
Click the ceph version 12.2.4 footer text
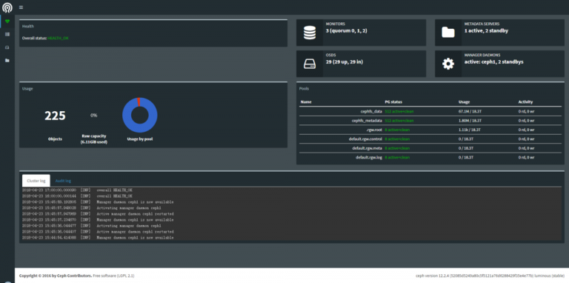pyautogui.click(x=490, y=276)
